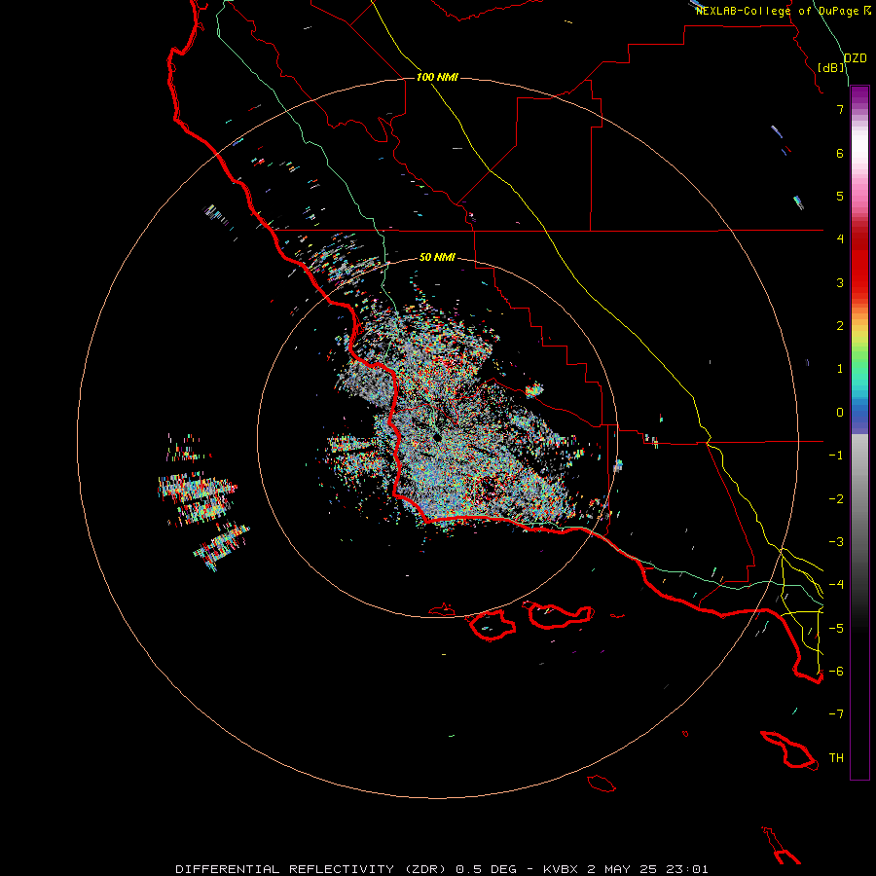Screen dimensions: 876x876
Task: Click the 0.5 DEG elevation angle text
Action: (x=486, y=869)
